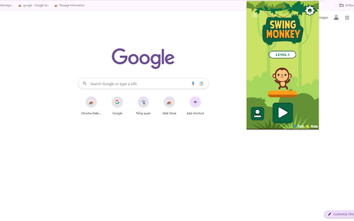This screenshot has height=221, width=354.
Task: Click the Customize Chrome button
Action: click(339, 214)
